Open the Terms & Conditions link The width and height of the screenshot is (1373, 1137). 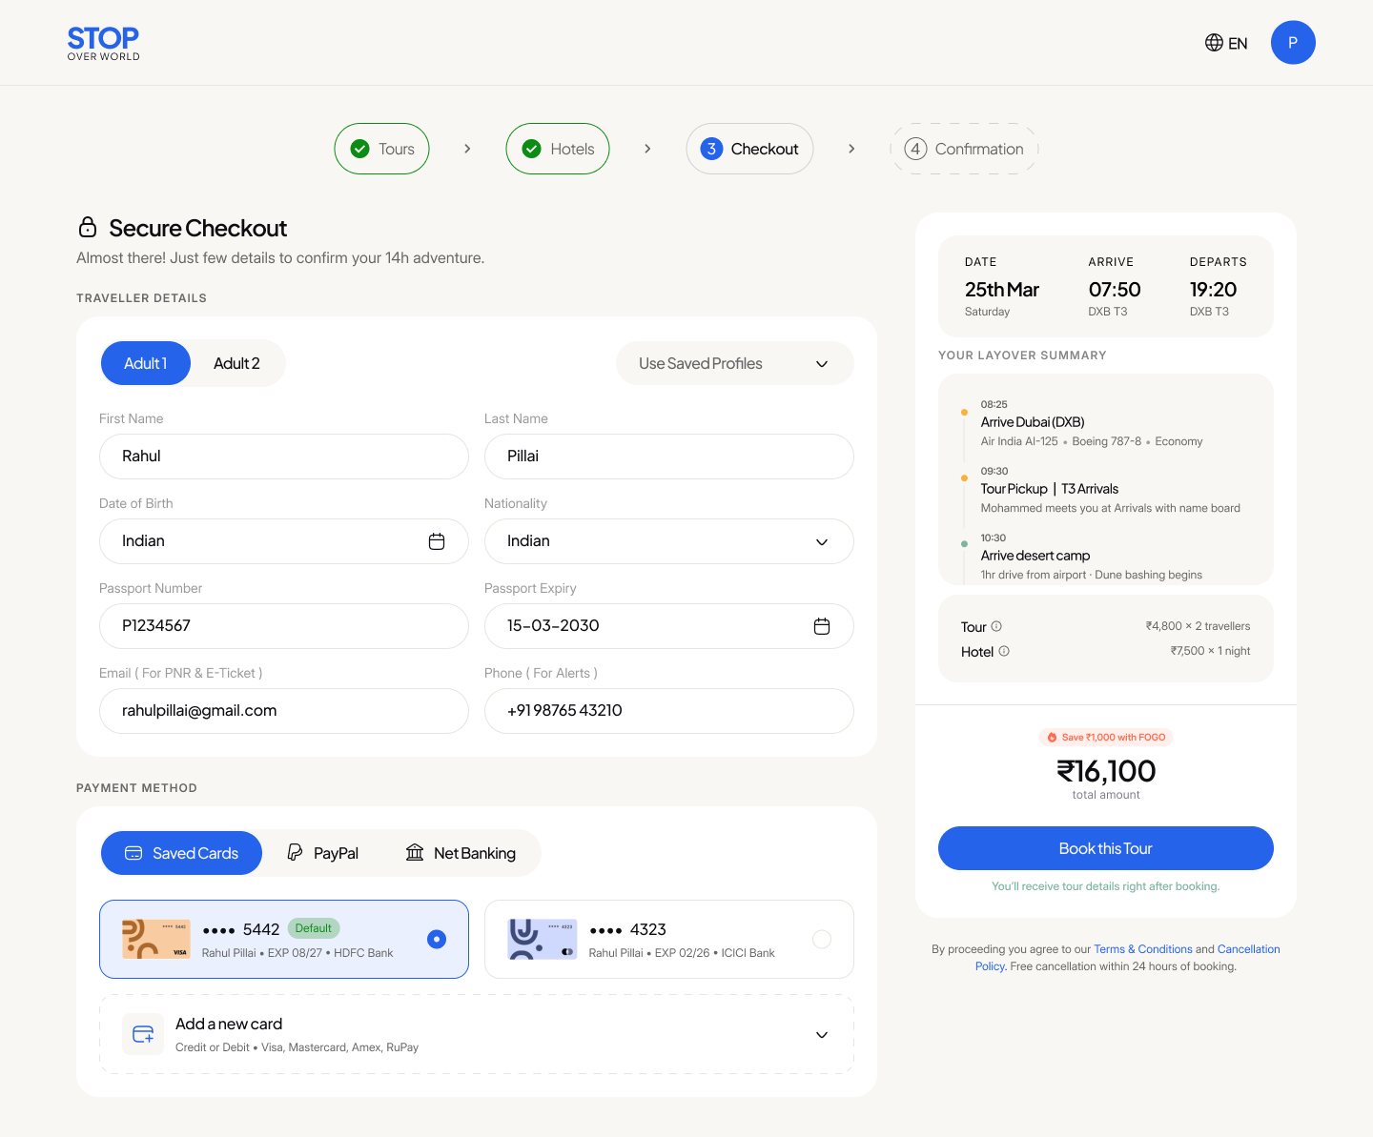click(x=1143, y=949)
